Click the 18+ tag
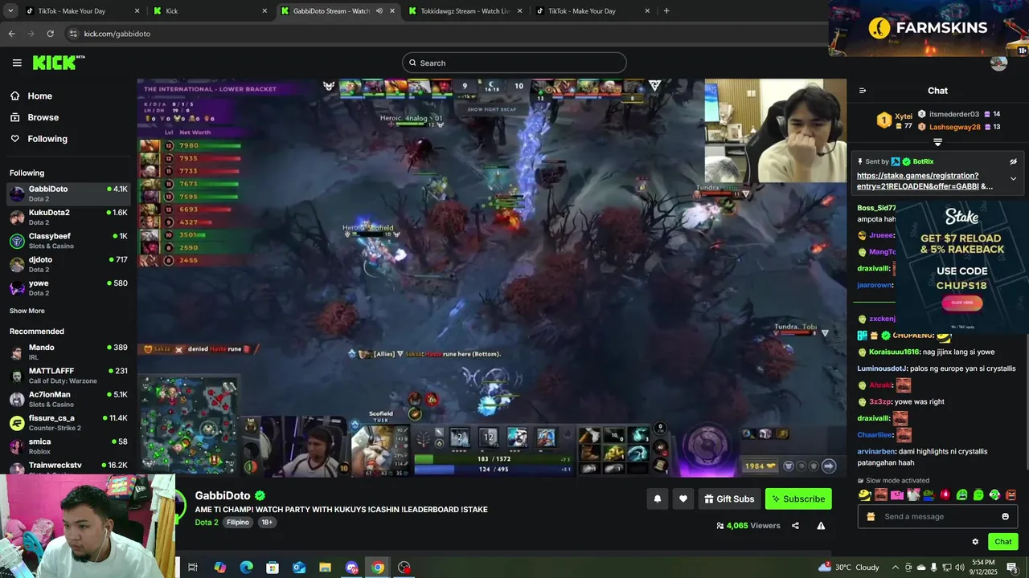Viewport: 1029px width, 578px height. [x=267, y=523]
